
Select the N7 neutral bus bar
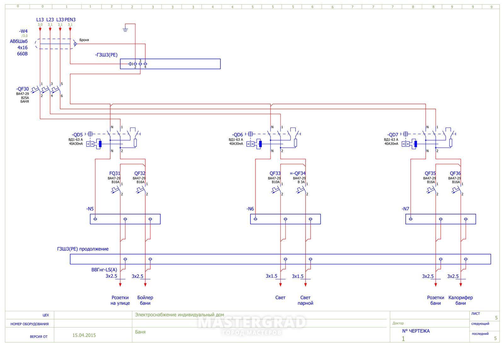click(441, 219)
